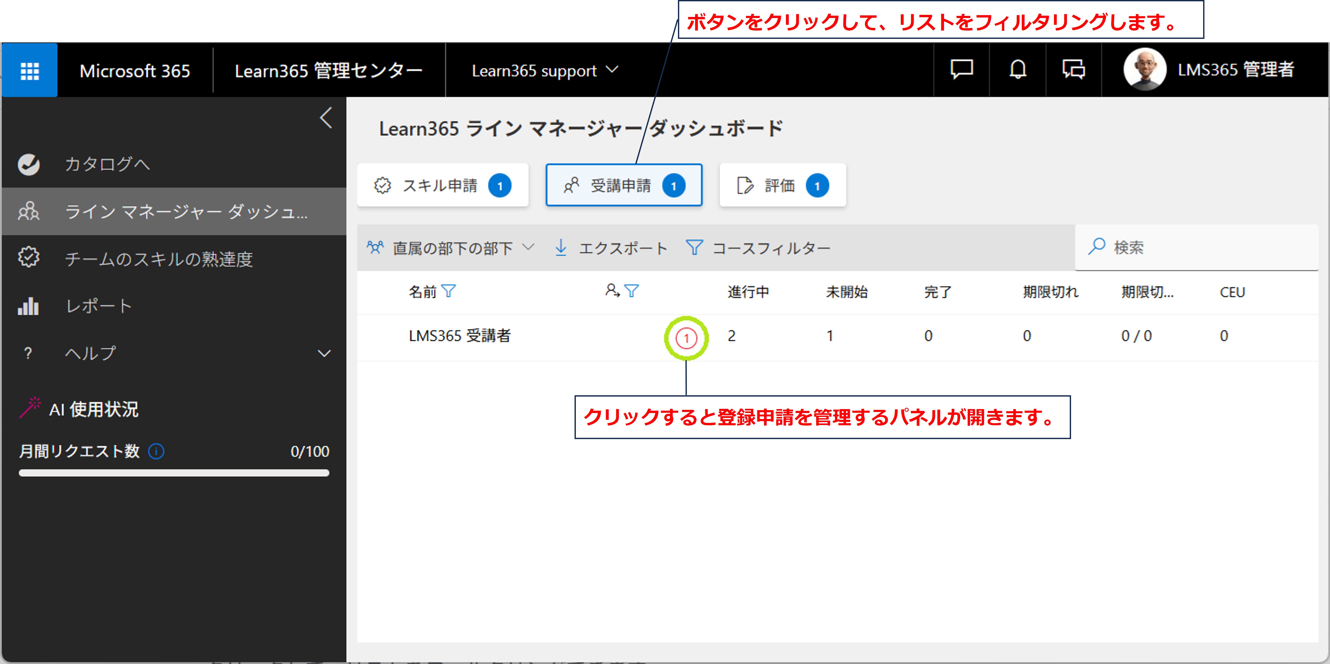The height and width of the screenshot is (664, 1330).
Task: Click the monthly requests progress bar
Action: (174, 473)
